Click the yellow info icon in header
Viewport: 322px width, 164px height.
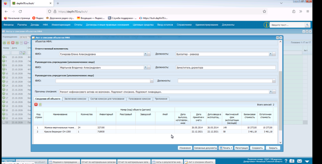point(266,25)
